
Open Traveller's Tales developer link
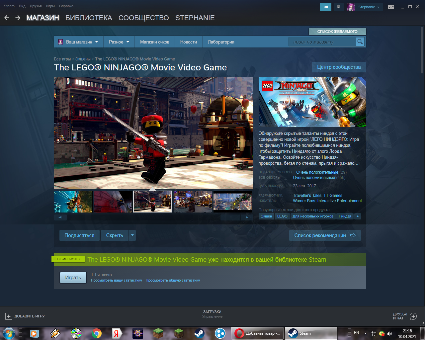coord(307,196)
